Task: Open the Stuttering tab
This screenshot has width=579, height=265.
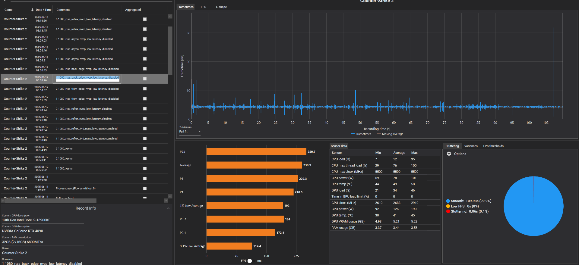Action: point(452,146)
